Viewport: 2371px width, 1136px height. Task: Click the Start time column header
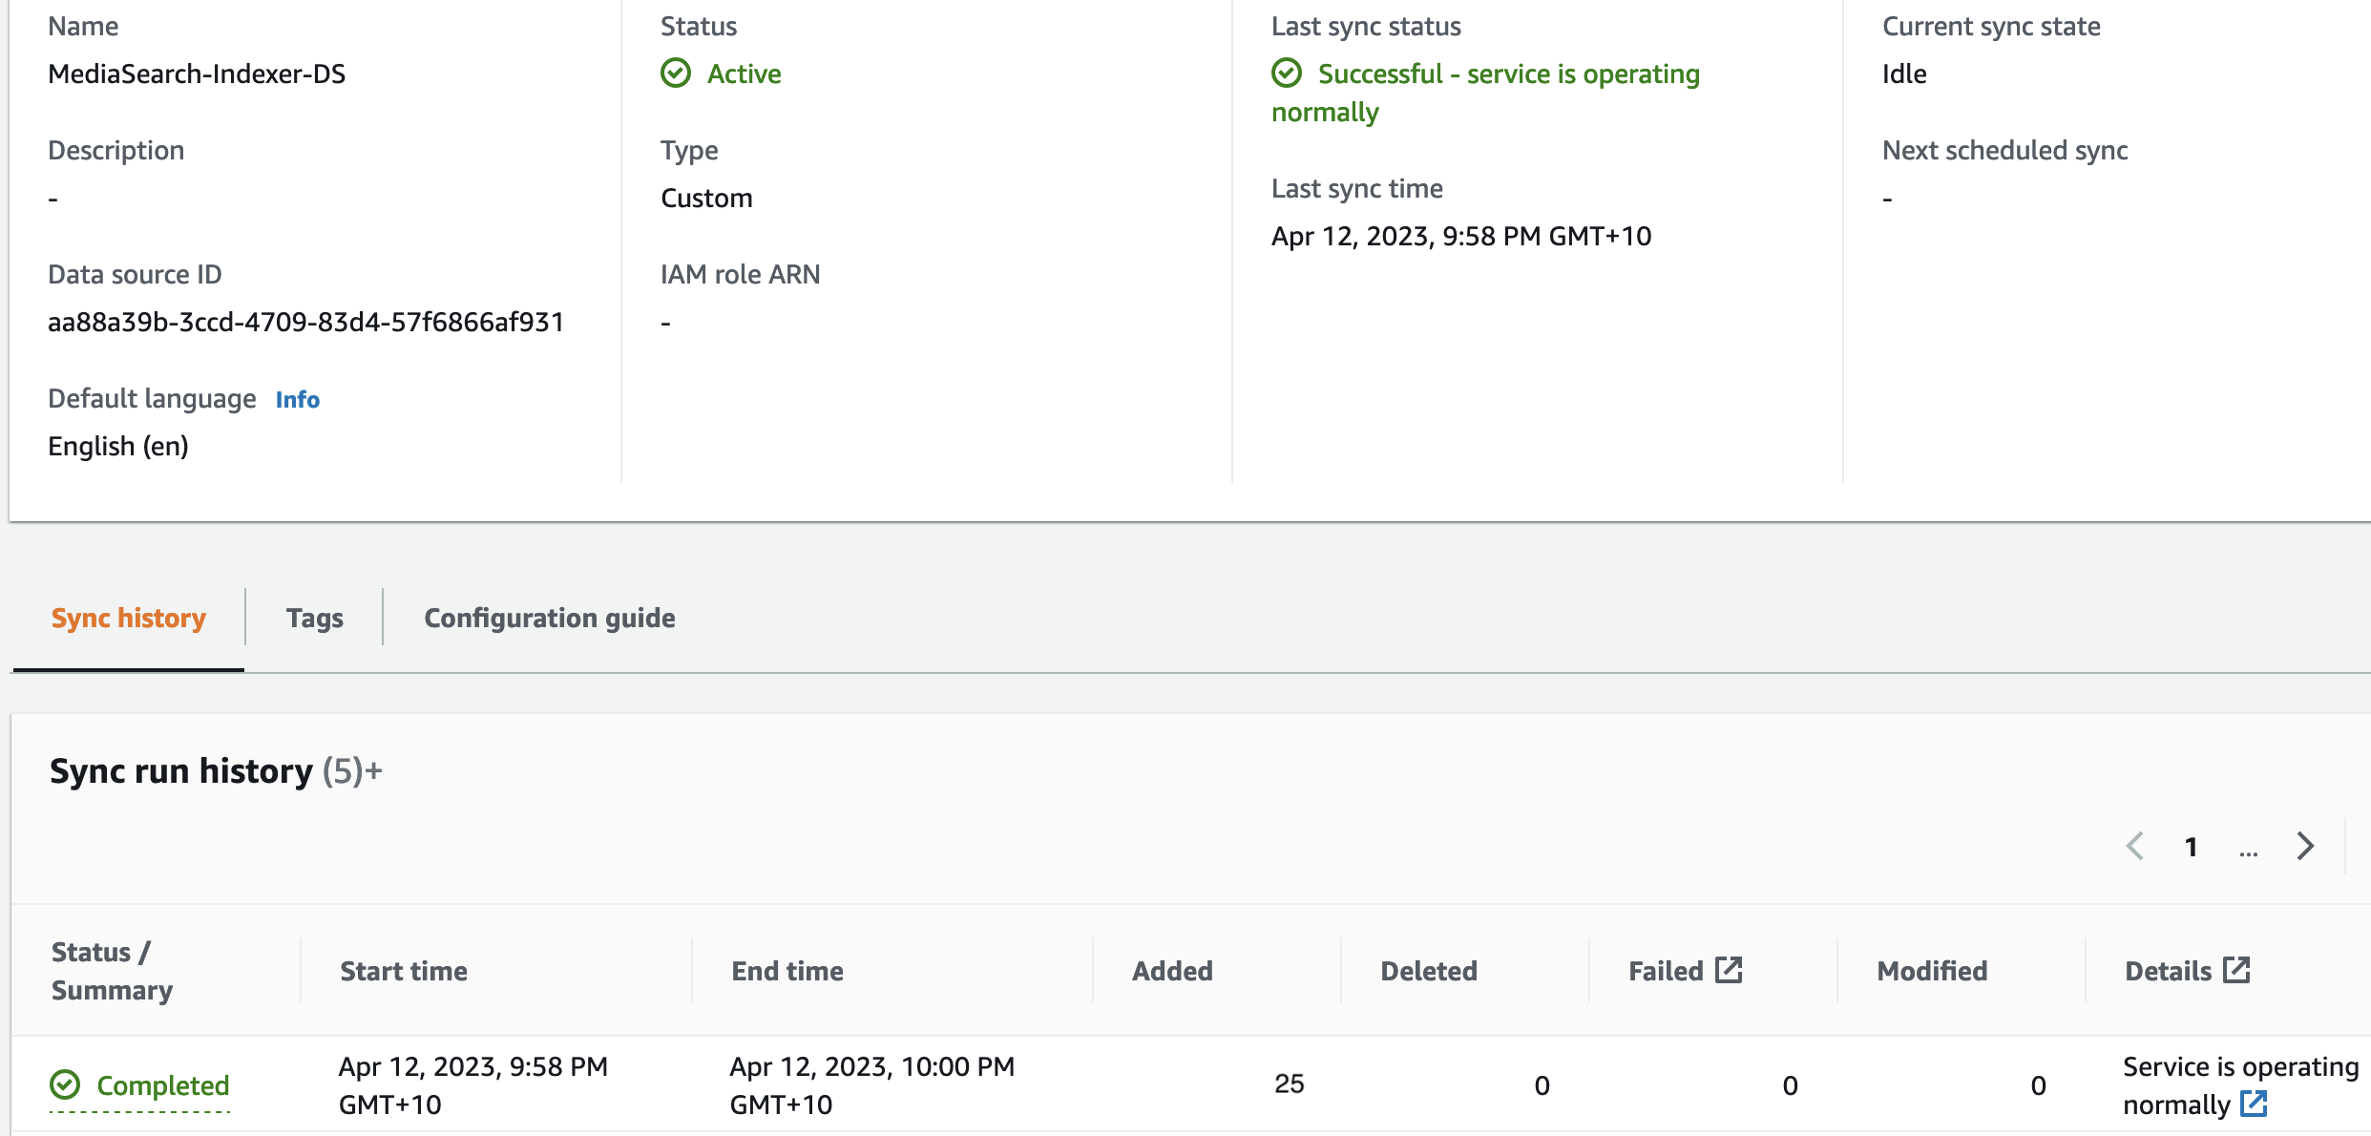click(404, 971)
